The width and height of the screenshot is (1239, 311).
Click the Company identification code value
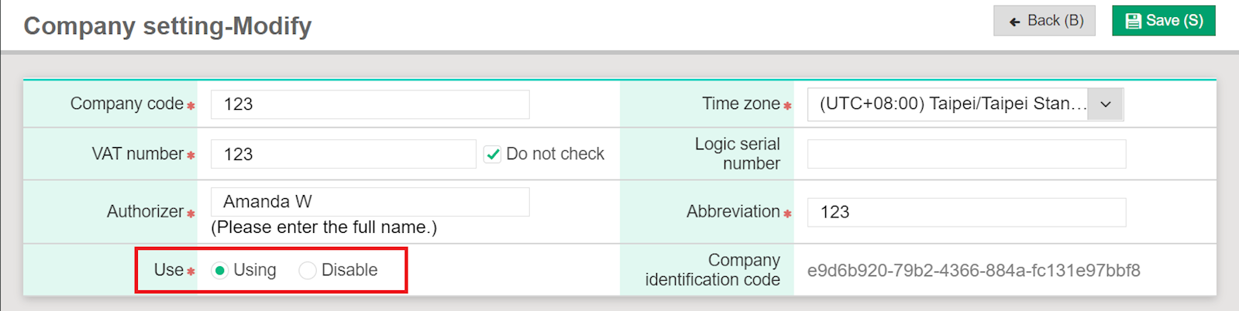pos(973,271)
